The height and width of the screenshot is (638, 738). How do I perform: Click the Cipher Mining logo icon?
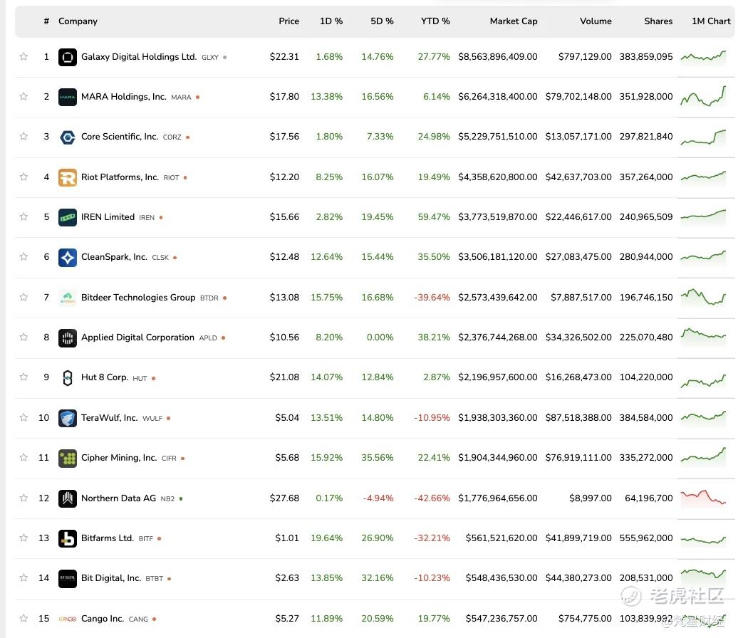[x=67, y=459]
